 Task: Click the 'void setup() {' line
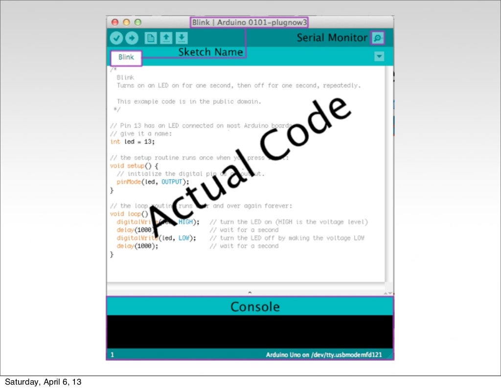click(x=134, y=165)
